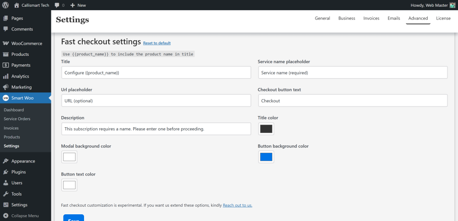Image resolution: width=458 pixels, height=221 pixels.
Task: Click the Checkout button text field
Action: [353, 100]
